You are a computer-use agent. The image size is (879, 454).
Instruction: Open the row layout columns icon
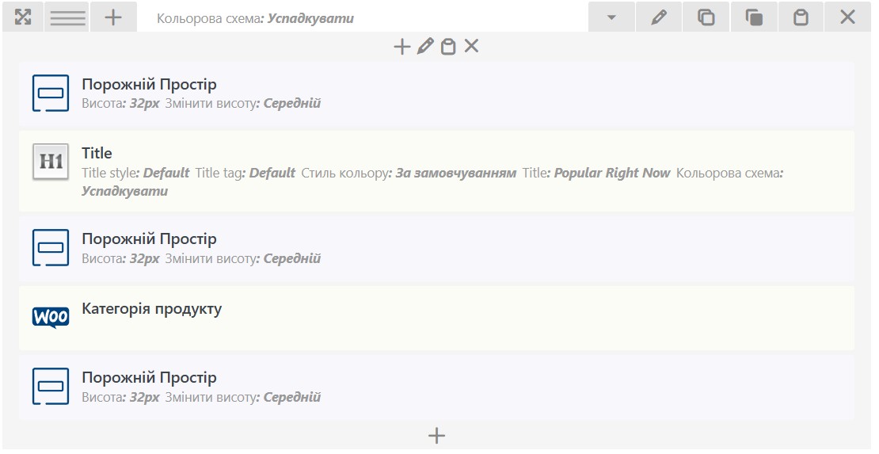(x=67, y=17)
